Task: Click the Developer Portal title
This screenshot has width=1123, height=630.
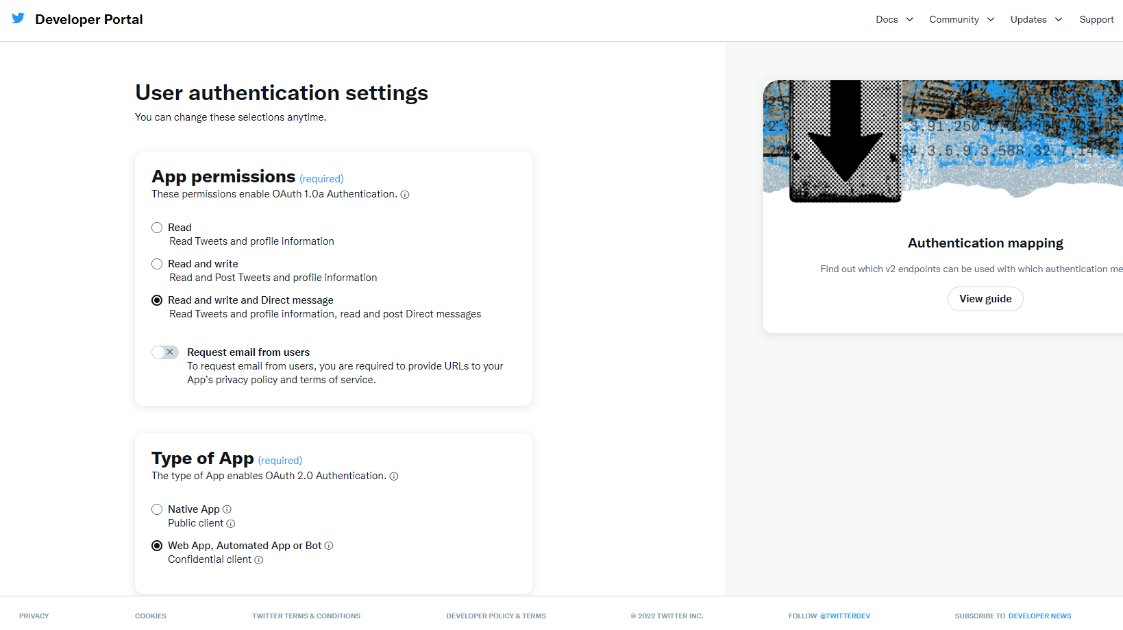Action: (x=89, y=19)
